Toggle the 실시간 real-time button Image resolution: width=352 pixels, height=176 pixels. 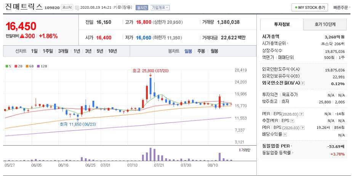pyautogui.click(x=142, y=8)
